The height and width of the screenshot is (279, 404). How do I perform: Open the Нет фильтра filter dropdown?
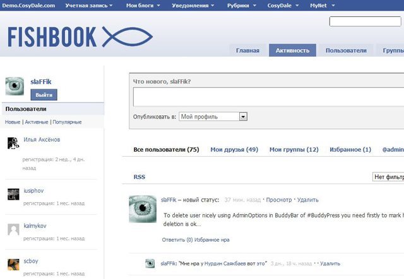coord(388,177)
